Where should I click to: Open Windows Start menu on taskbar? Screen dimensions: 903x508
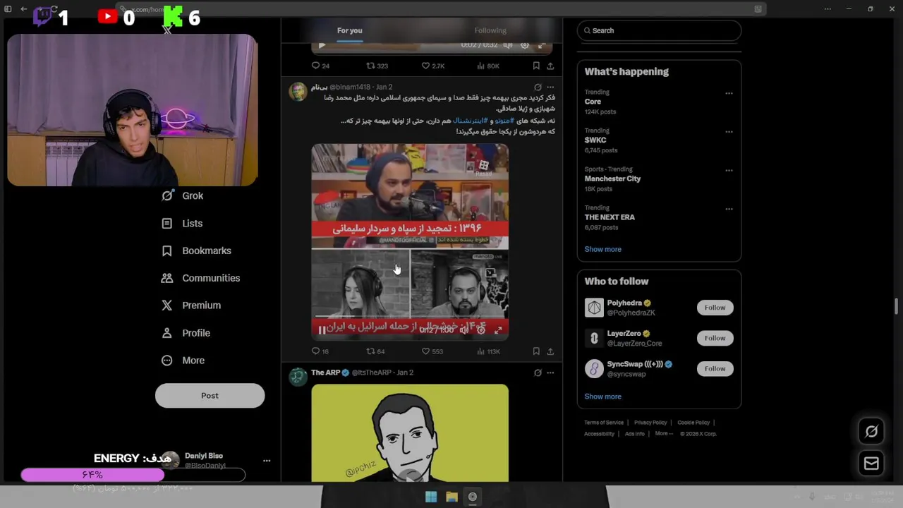point(431,497)
